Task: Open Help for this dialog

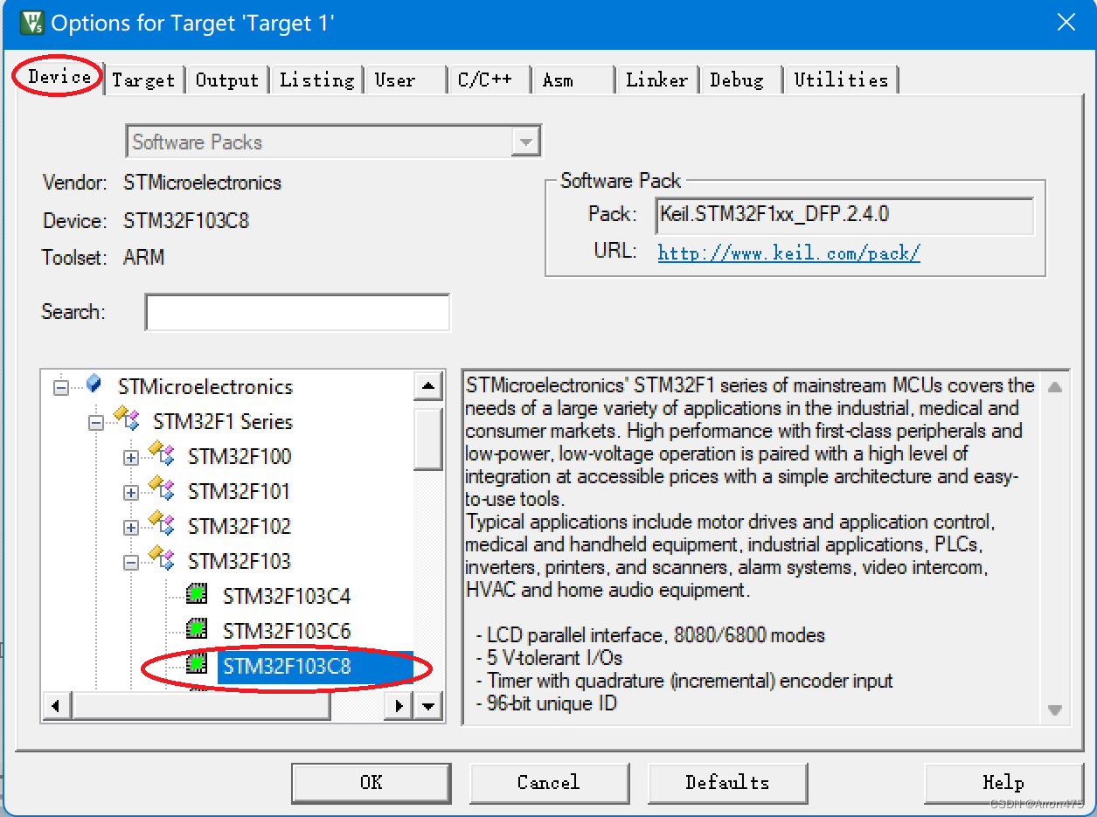Action: [1003, 782]
